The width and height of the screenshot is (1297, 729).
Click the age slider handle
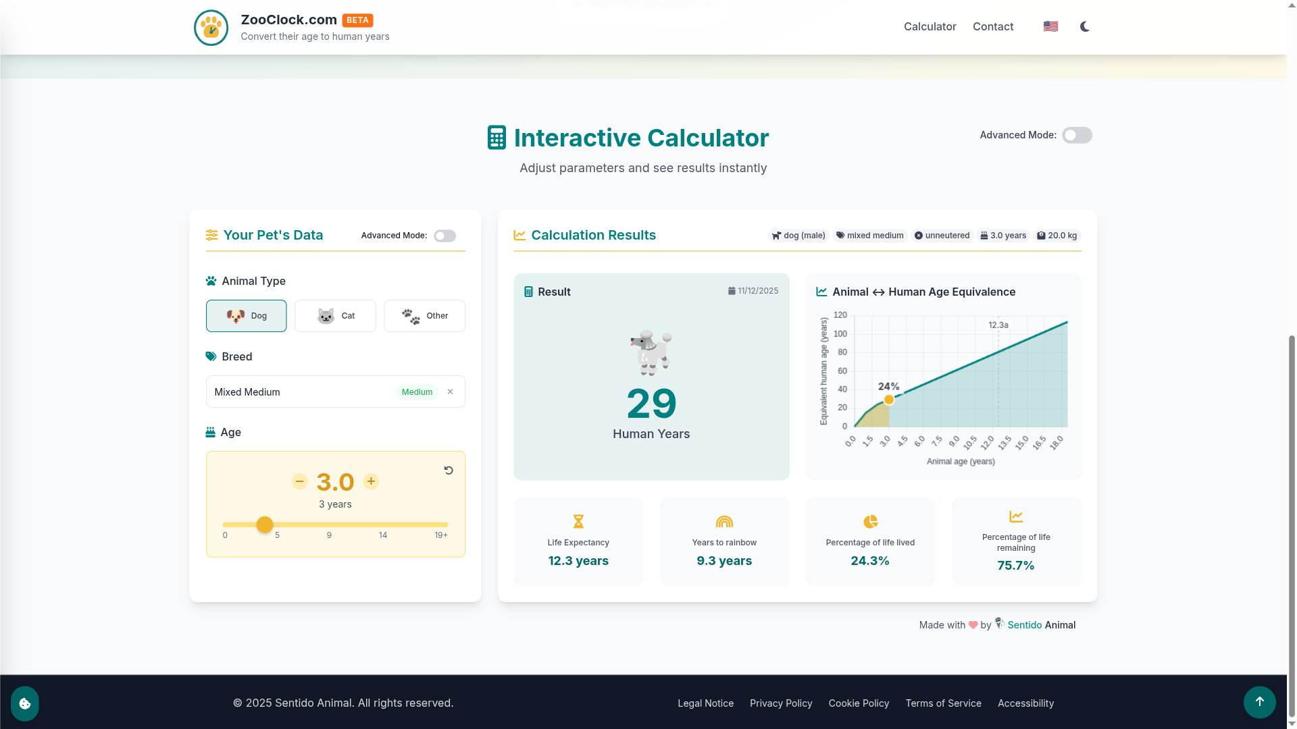pyautogui.click(x=265, y=524)
